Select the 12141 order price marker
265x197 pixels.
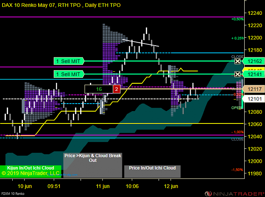[x=254, y=74]
